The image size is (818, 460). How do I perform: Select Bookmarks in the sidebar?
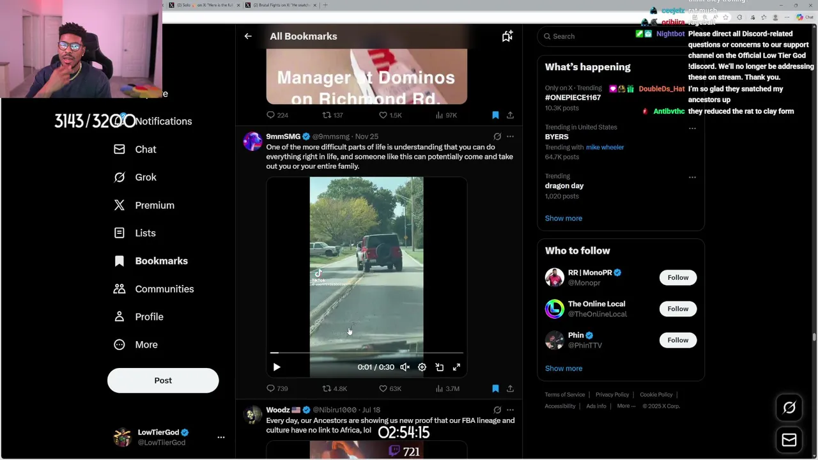click(x=151, y=261)
